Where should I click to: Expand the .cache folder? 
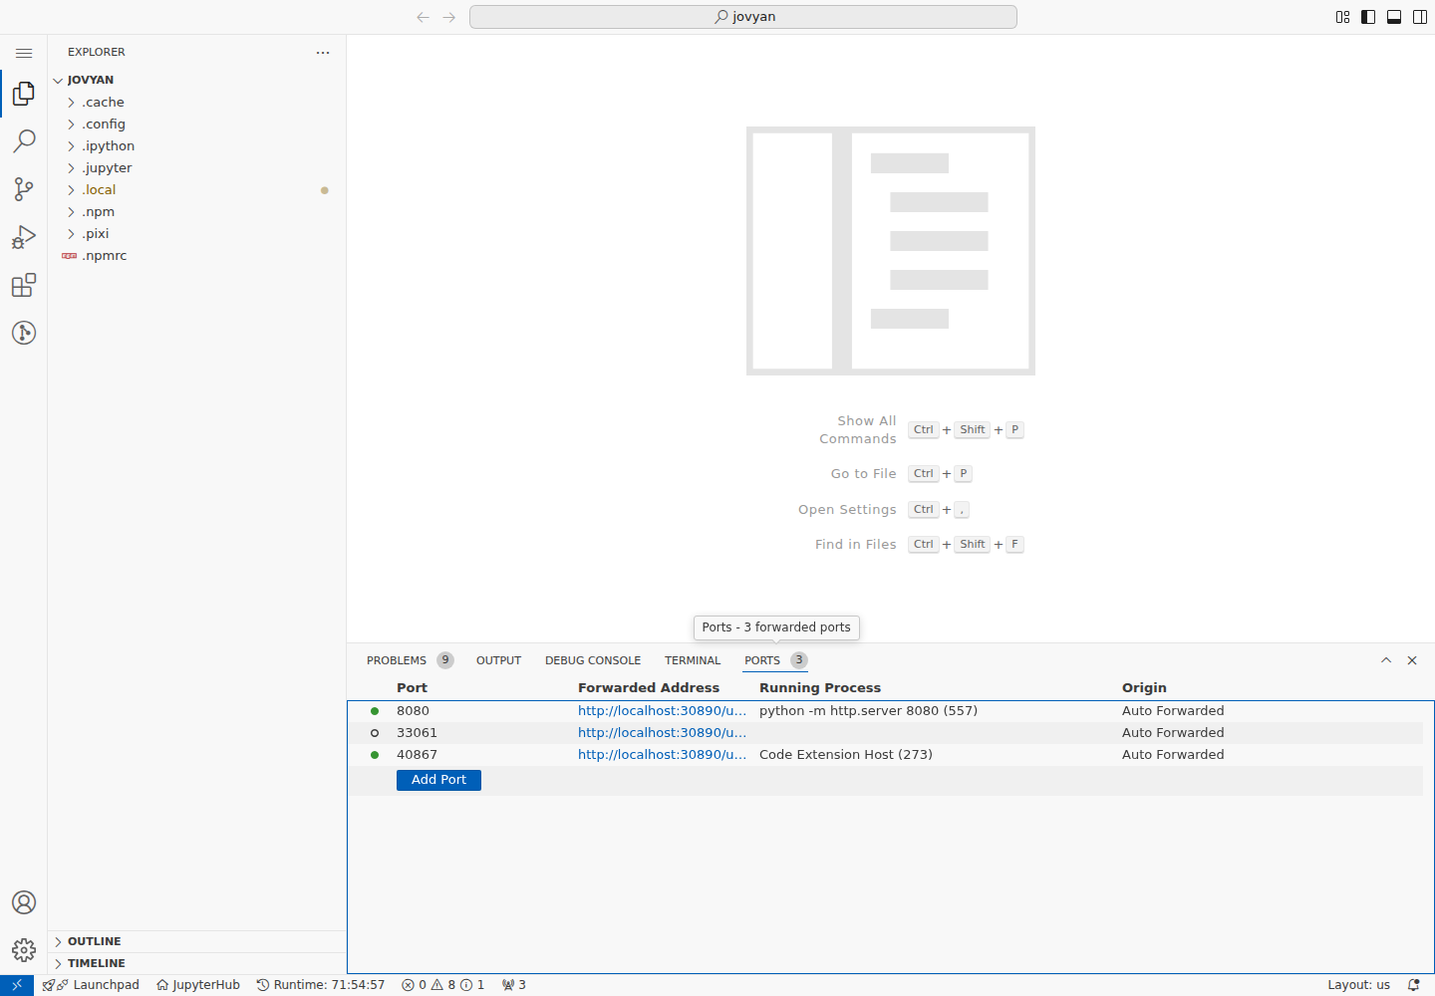[196, 102]
